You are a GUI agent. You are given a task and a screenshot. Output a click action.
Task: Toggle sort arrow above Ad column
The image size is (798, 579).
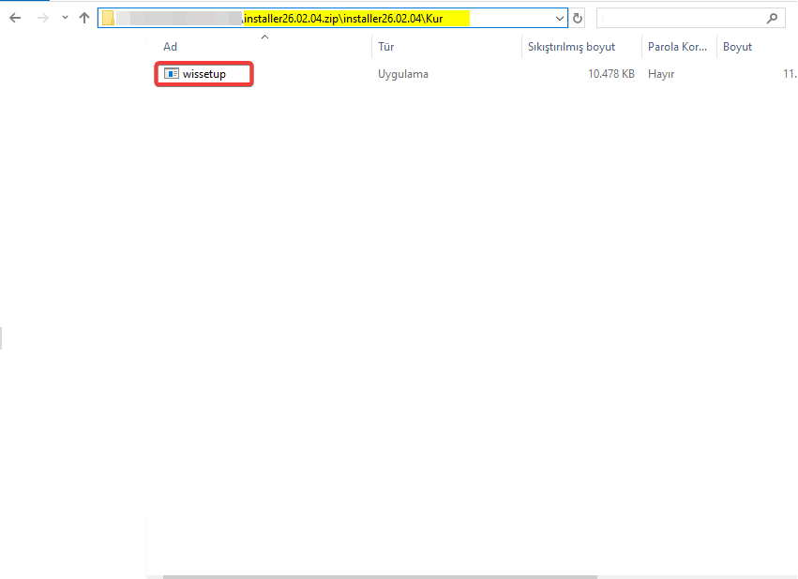[x=264, y=37]
